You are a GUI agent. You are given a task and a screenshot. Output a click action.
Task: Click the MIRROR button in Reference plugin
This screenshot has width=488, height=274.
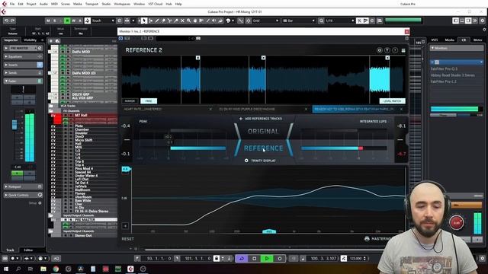click(130, 101)
